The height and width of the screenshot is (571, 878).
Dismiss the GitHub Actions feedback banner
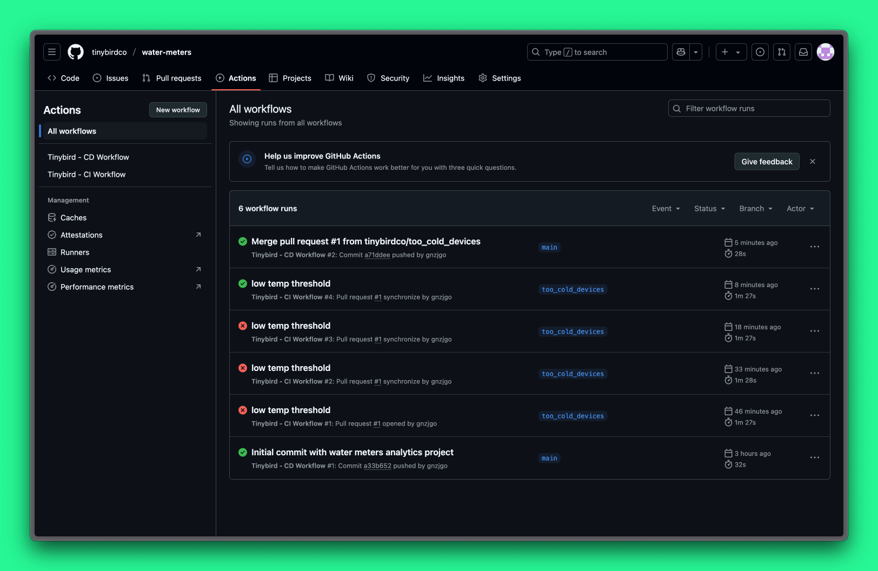tap(812, 162)
